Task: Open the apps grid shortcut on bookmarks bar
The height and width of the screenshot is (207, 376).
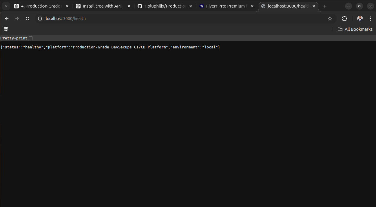Action: 6,29
